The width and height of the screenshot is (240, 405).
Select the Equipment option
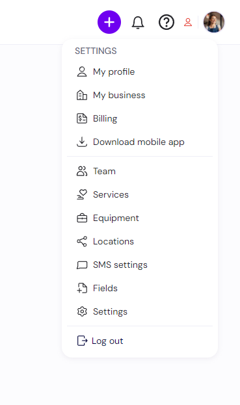pos(140,218)
